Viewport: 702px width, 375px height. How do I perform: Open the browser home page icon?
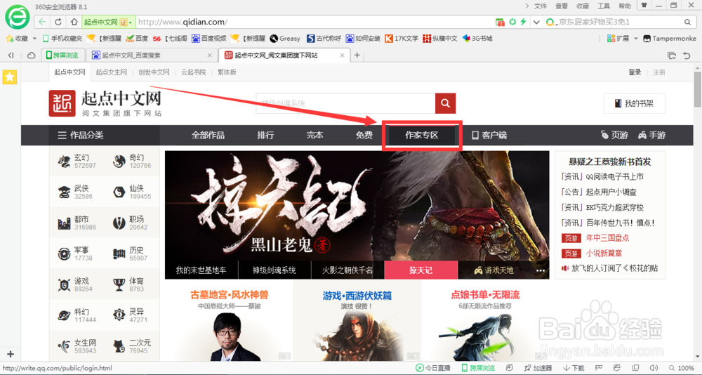pos(74,22)
